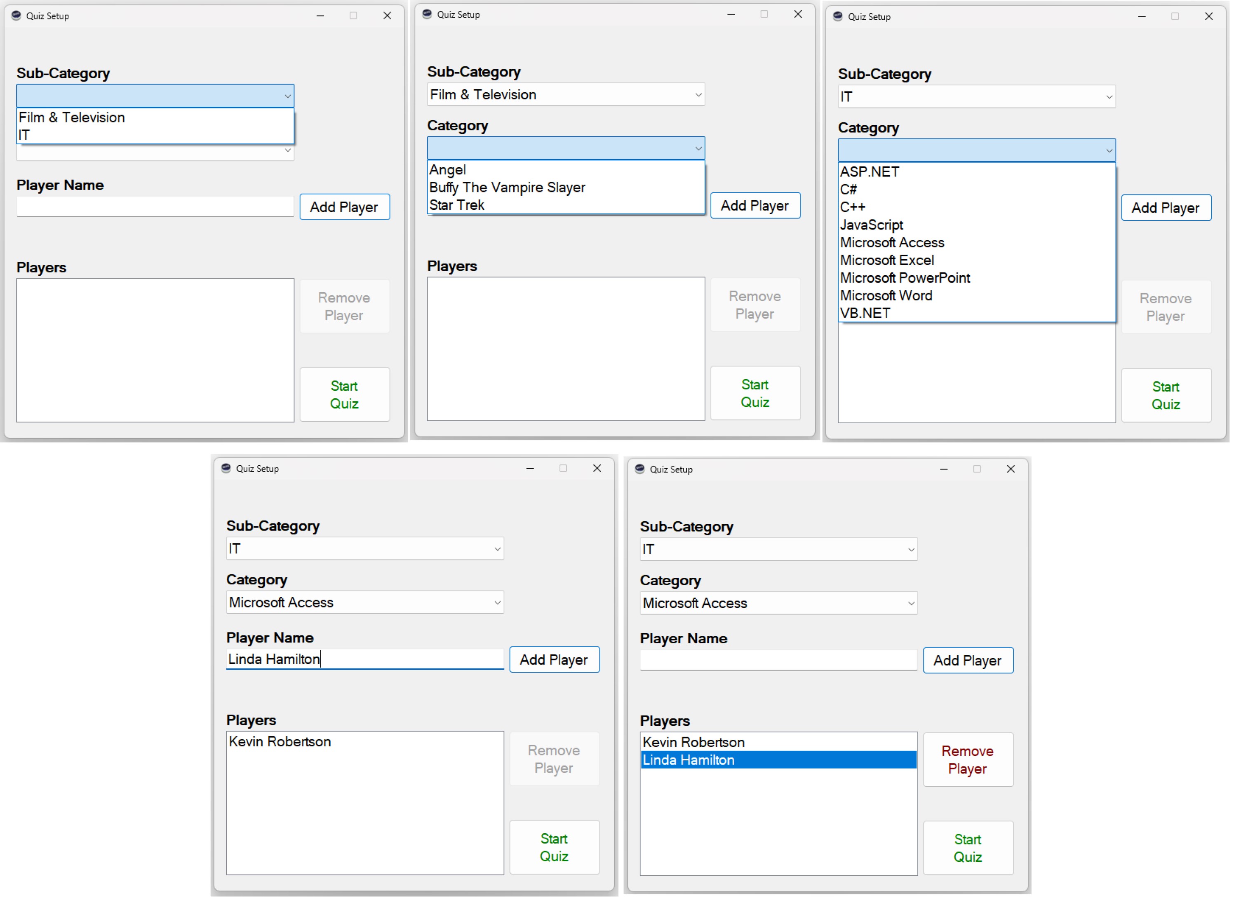Click the red 'Remove Player' button
The width and height of the screenshot is (1234, 898).
tap(967, 760)
